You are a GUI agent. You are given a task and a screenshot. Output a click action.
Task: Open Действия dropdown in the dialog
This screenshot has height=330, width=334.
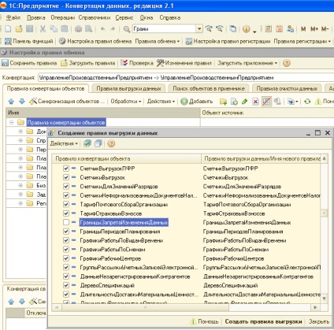tap(64, 143)
